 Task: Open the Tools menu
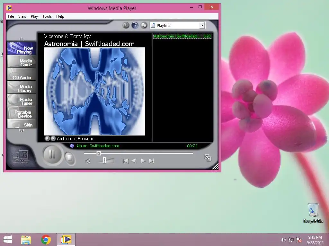pos(47,16)
